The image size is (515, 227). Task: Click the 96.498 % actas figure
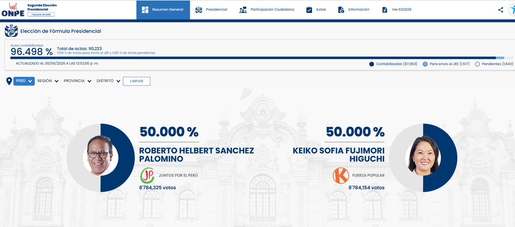[32, 51]
